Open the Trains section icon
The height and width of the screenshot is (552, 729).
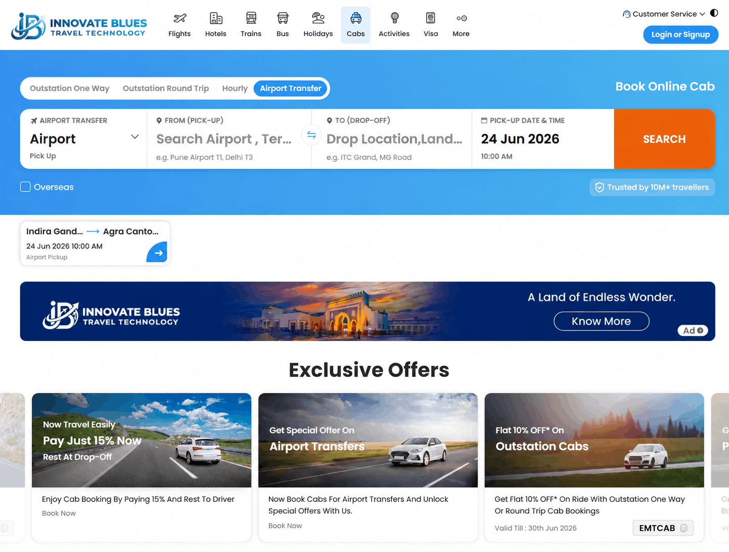(x=251, y=19)
